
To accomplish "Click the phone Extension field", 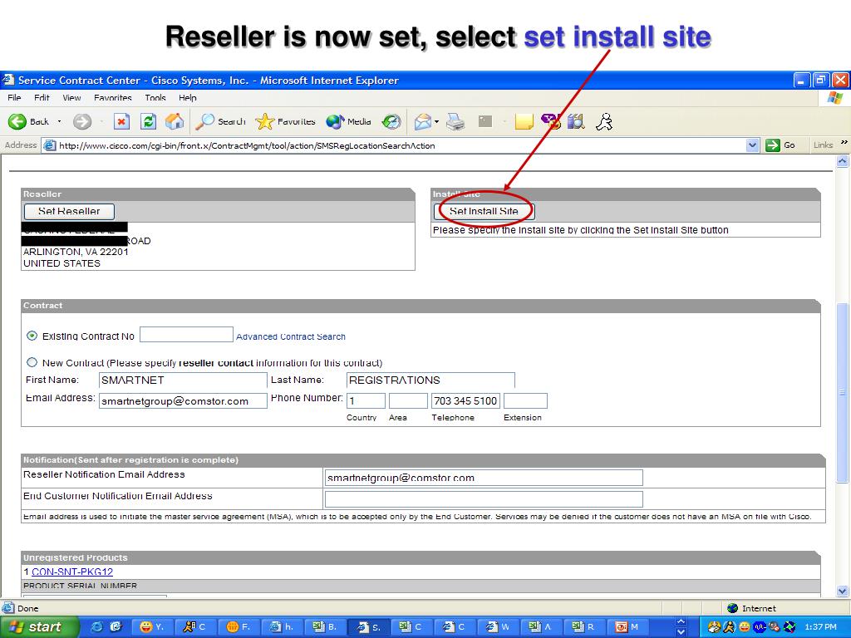I will coord(525,401).
